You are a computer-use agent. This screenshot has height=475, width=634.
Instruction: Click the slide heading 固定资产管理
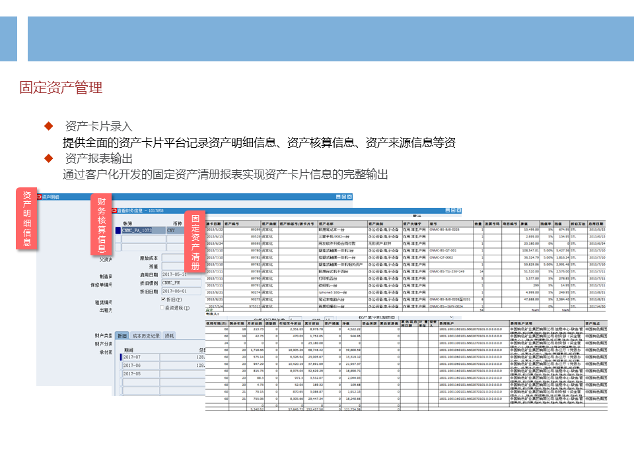(61, 87)
